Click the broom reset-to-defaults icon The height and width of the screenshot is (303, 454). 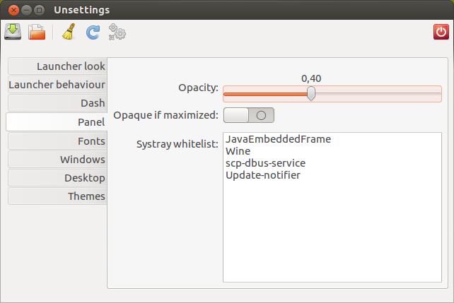(69, 32)
